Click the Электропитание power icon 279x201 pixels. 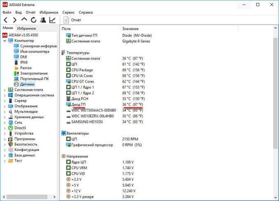[16, 73]
